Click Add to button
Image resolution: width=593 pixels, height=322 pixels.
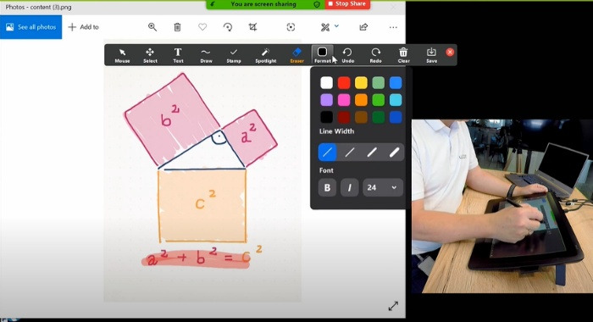pos(83,27)
